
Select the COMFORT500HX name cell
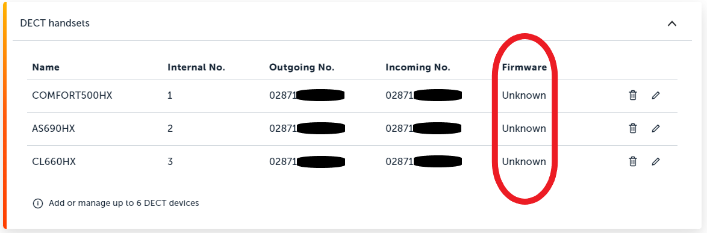tap(72, 96)
